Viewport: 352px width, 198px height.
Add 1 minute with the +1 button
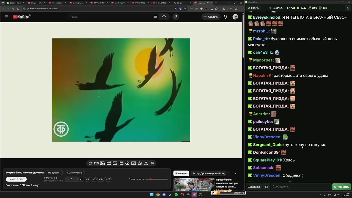[x=81, y=179]
